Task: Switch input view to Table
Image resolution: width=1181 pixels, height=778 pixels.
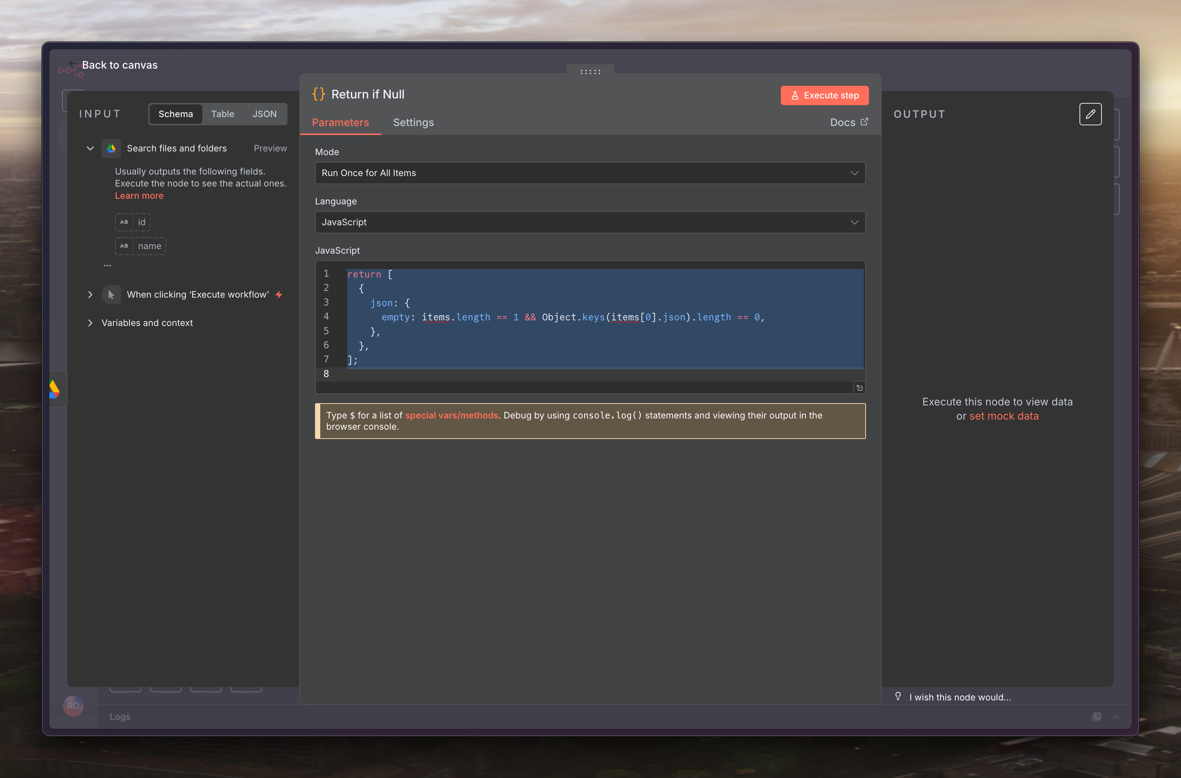Action: tap(222, 114)
